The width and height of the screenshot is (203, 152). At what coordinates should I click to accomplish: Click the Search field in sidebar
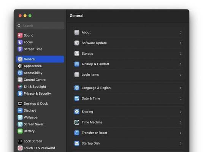(x=40, y=26)
